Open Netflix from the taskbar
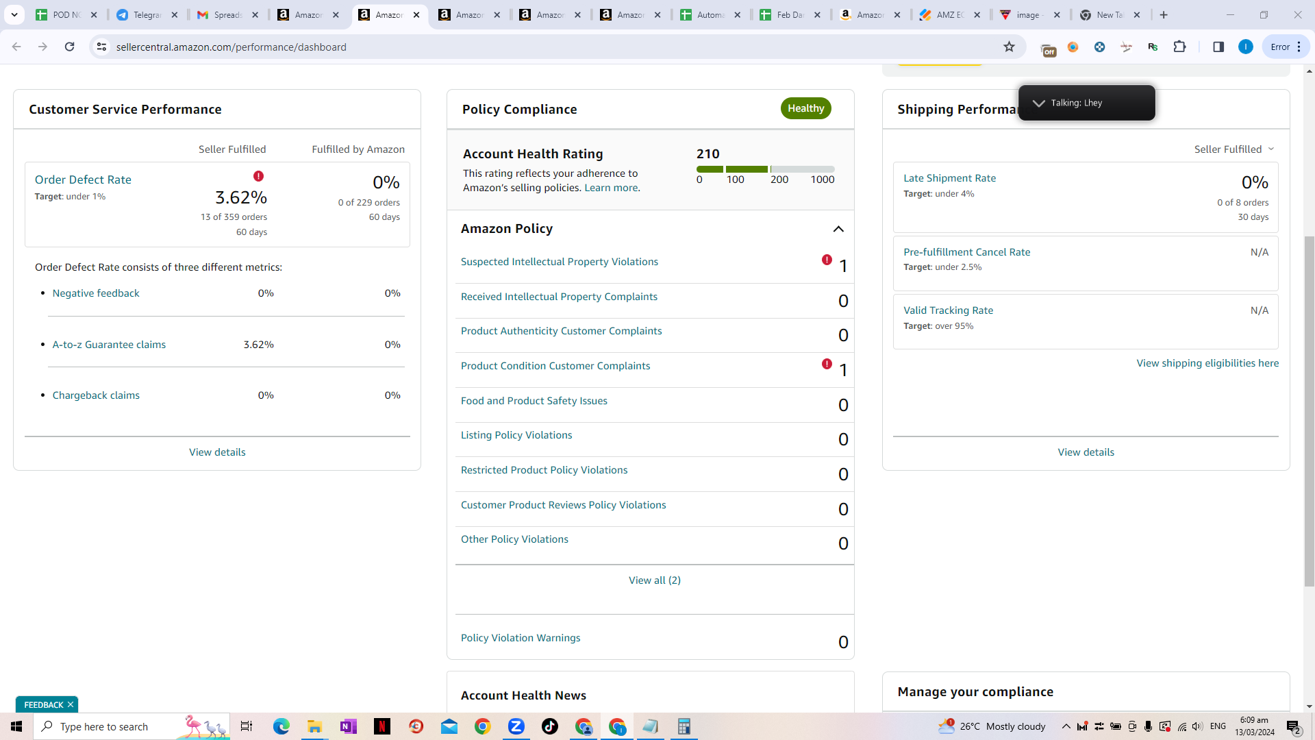This screenshot has height=740, width=1315. (382, 726)
